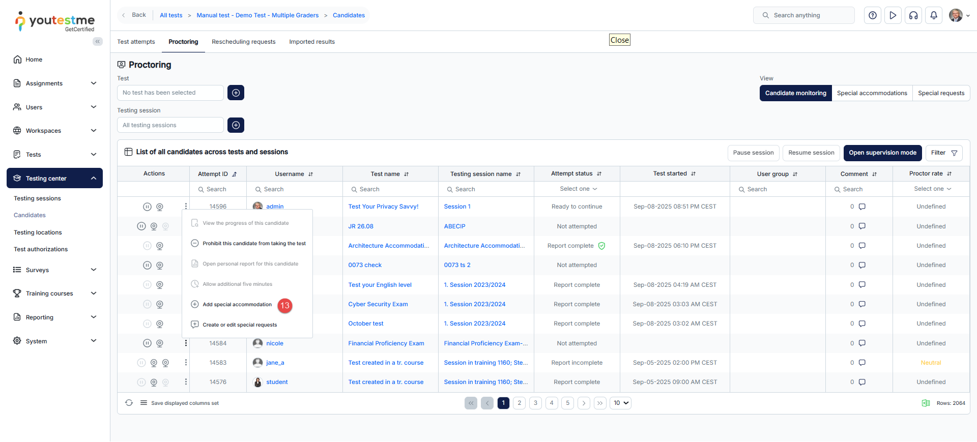977x442 pixels.
Task: Open the Cyber Security Exam link
Action: coord(378,304)
